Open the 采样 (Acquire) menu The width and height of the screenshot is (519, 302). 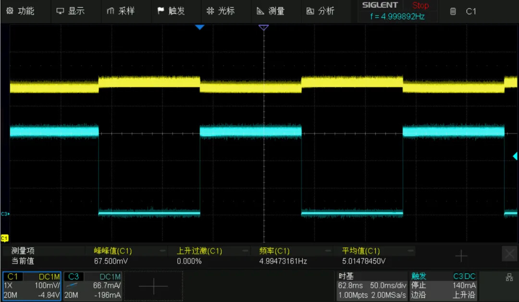click(121, 11)
